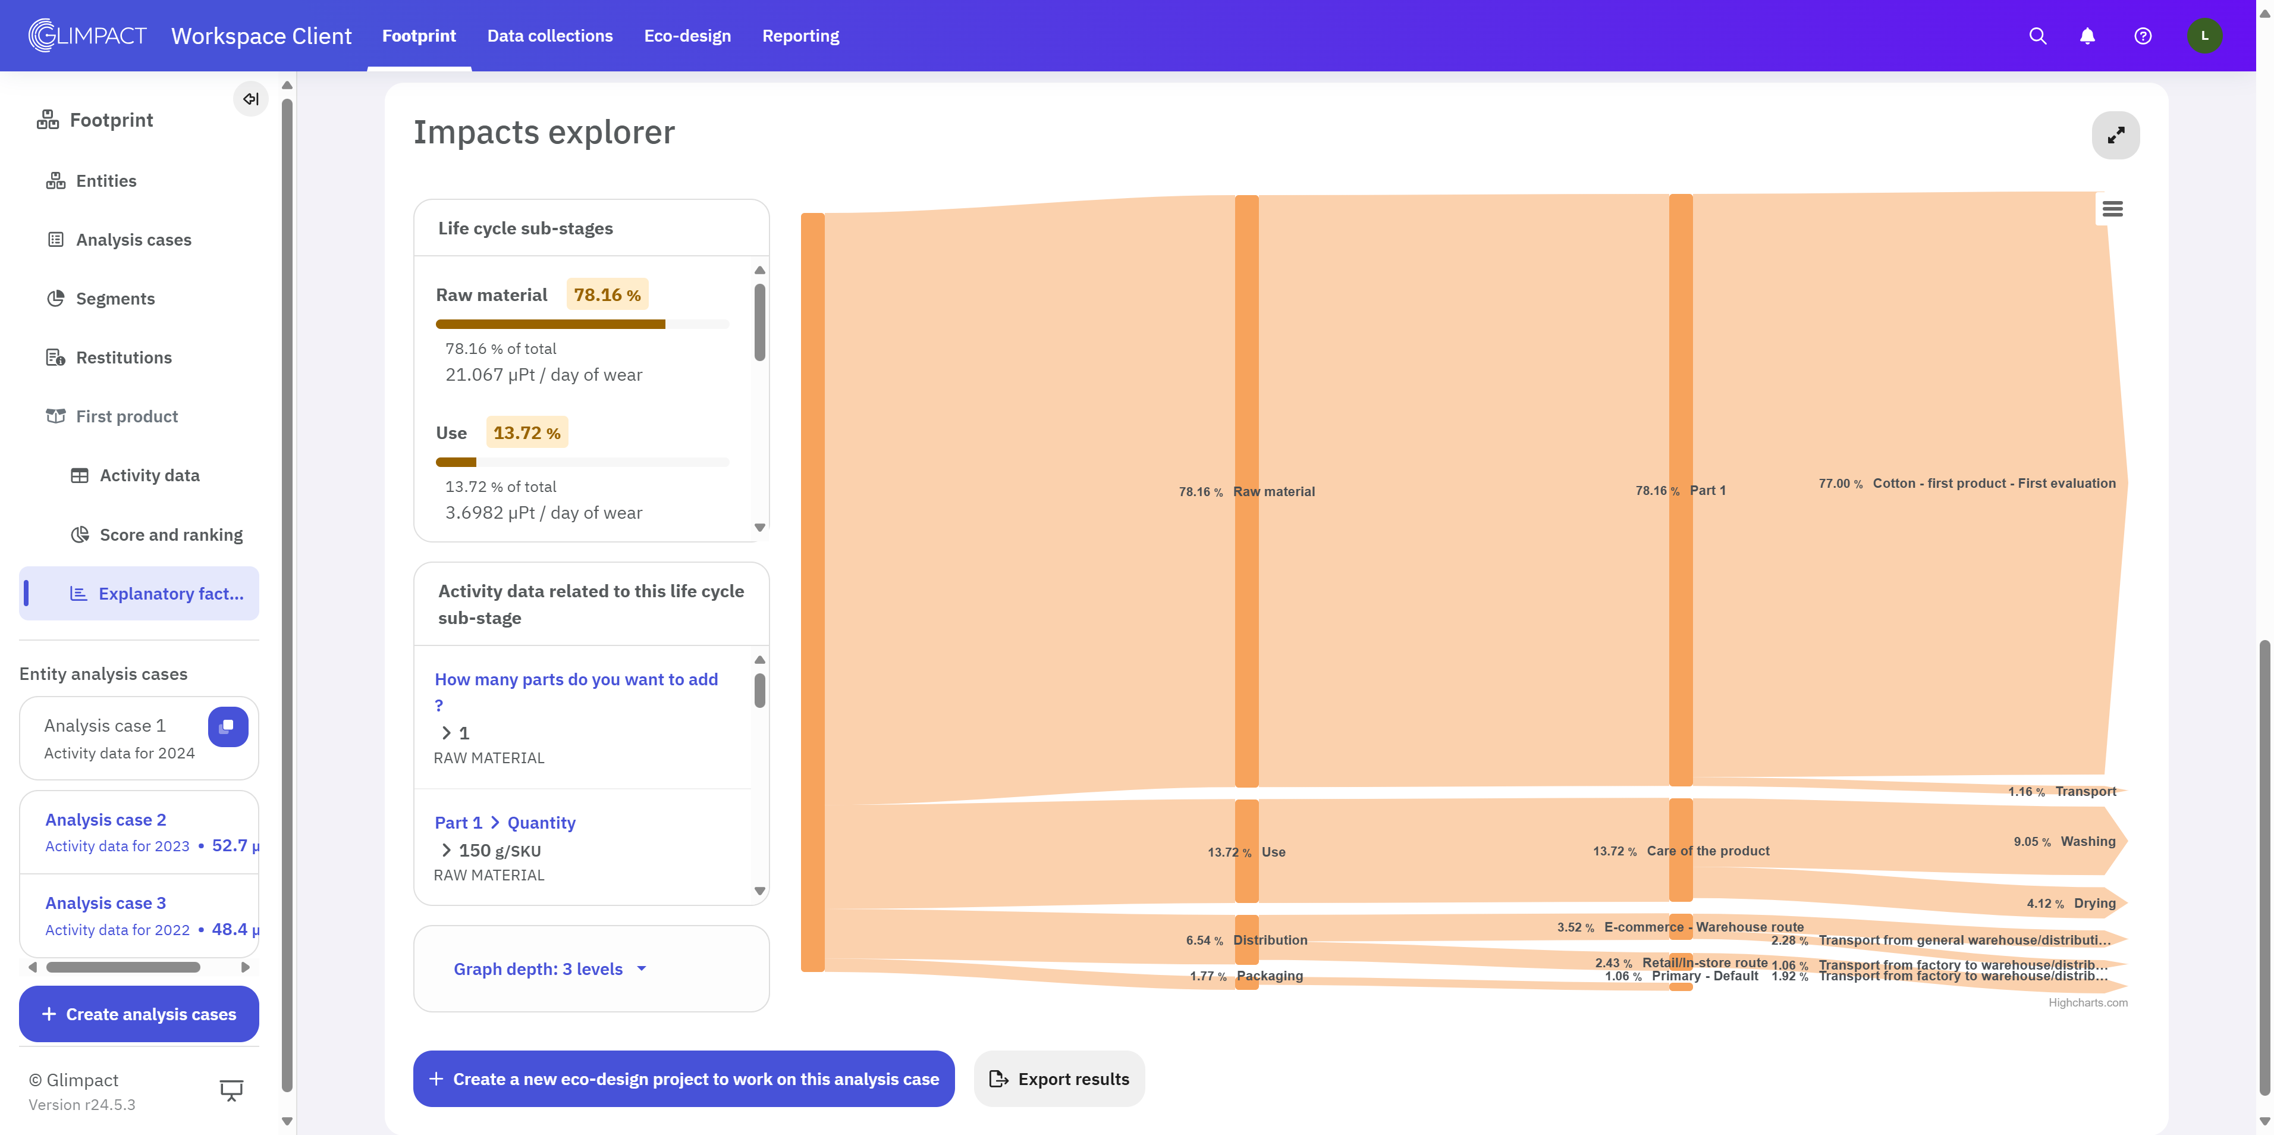Click Export results button

[x=1059, y=1078]
